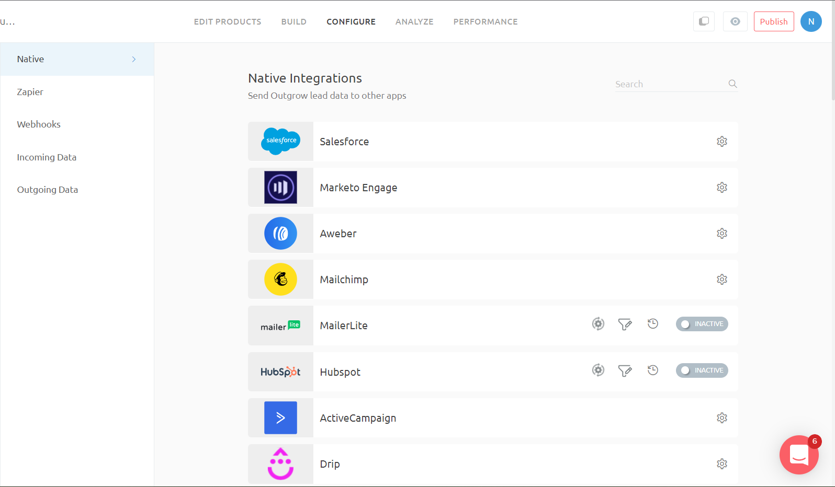This screenshot has height=487, width=835.
Task: Click the ActiveCampaign logo tile
Action: tap(280, 418)
